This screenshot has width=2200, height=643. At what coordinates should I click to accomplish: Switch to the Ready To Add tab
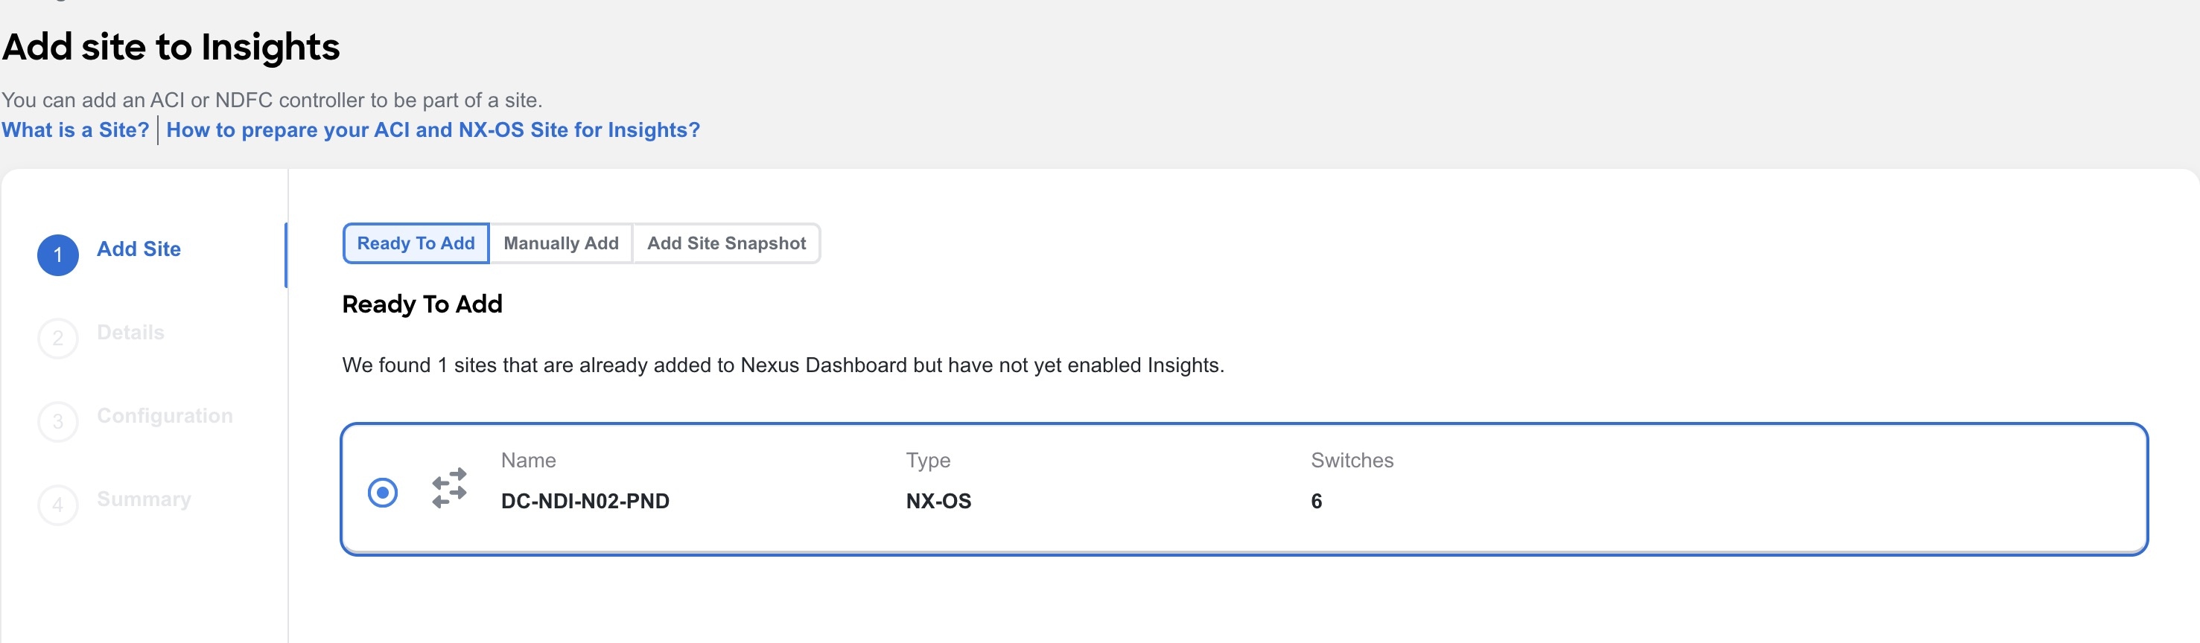tap(416, 243)
